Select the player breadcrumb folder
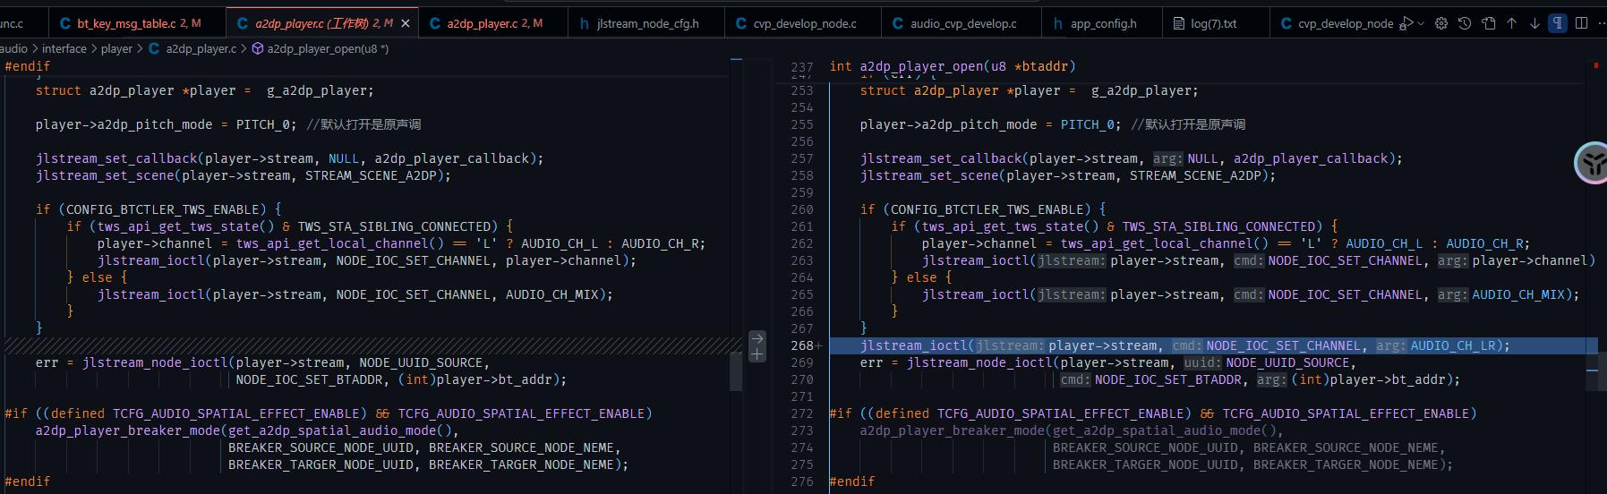 point(116,48)
